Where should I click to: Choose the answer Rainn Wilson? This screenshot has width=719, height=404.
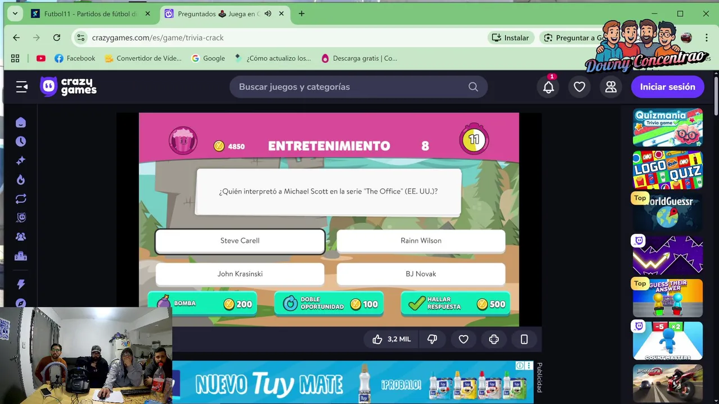tap(421, 241)
